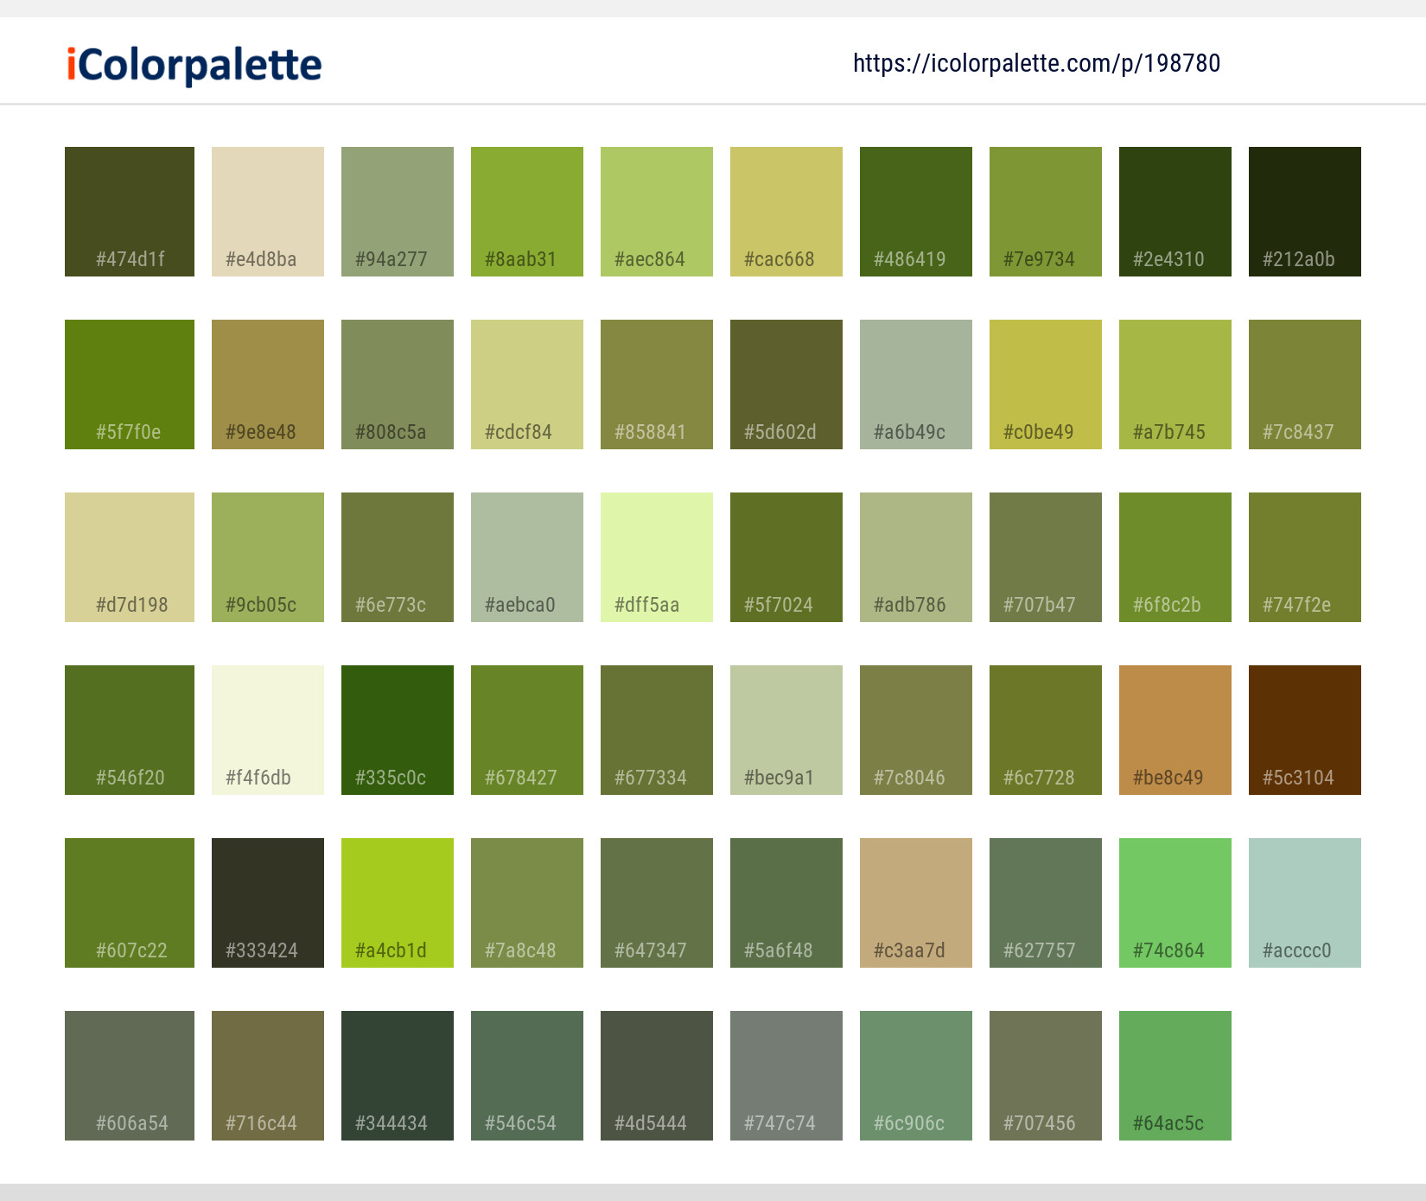Select the #212a0b near-black green swatch
Screen dimensions: 1426x1201
tap(1305, 212)
